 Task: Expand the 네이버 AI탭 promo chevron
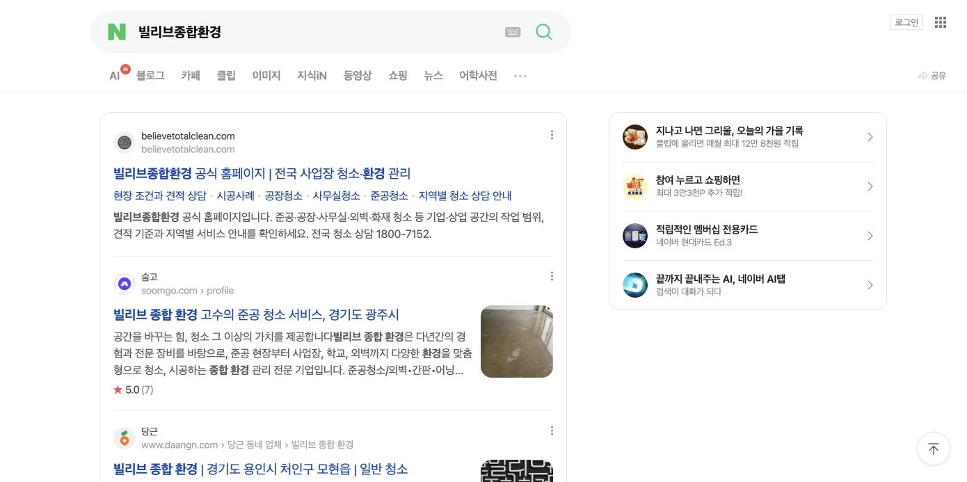point(870,285)
